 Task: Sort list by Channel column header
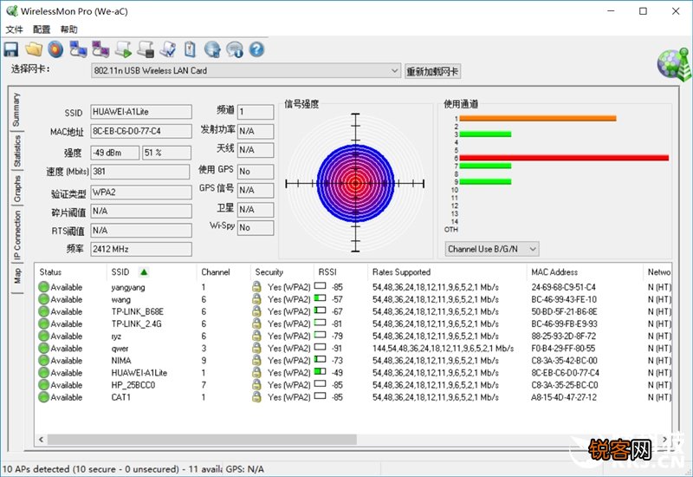pyautogui.click(x=223, y=272)
